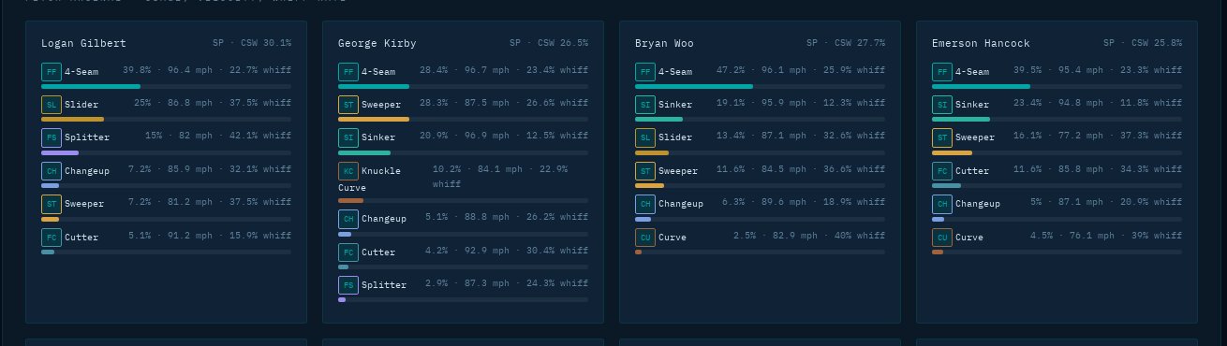Click Emerson Hancock's FF 4-Seam badge
Viewport: 1227px width, 346px height.
click(x=941, y=72)
